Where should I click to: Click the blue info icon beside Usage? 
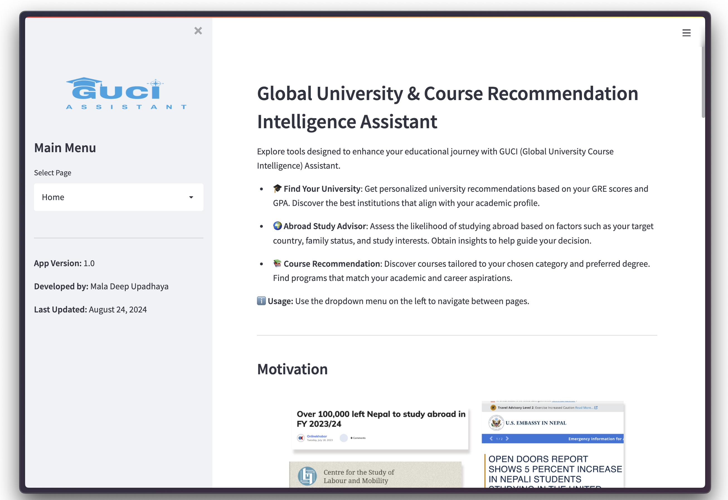(261, 301)
